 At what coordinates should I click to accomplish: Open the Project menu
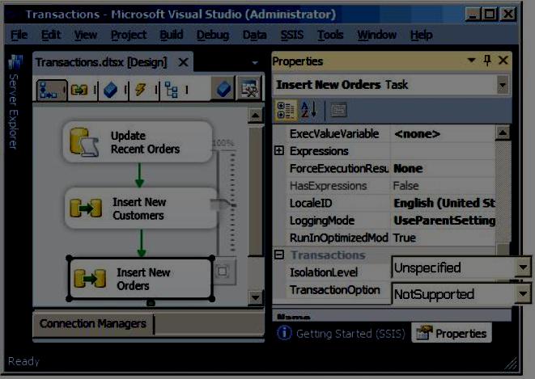pos(129,35)
